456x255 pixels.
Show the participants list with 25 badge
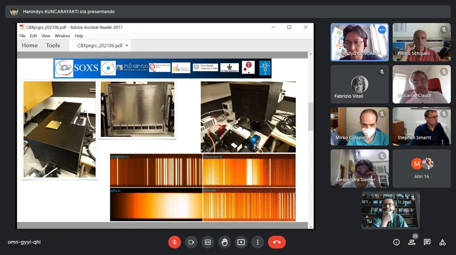click(411, 242)
